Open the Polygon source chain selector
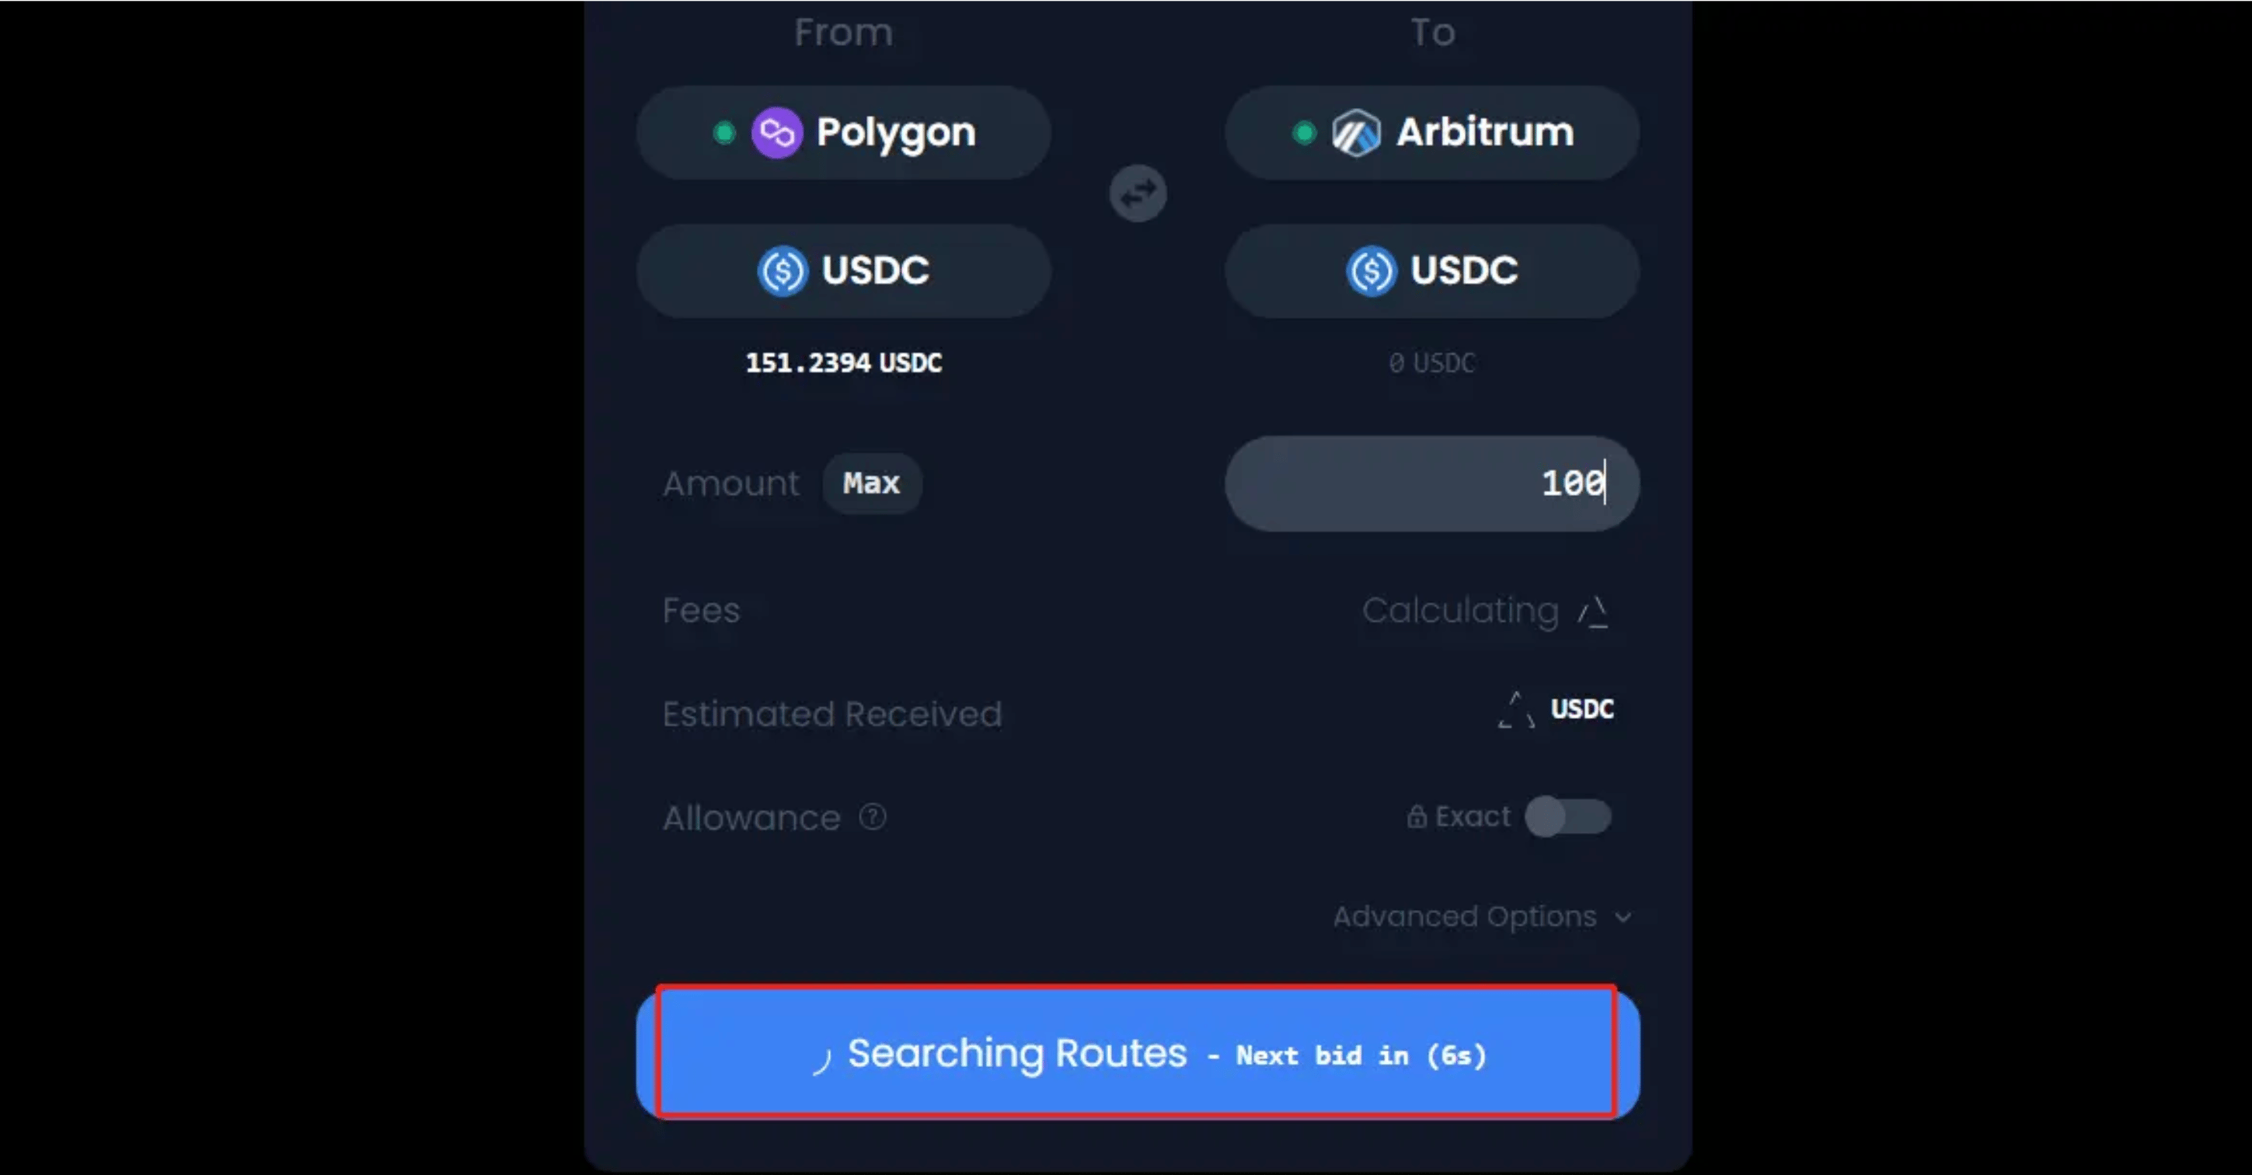The height and width of the screenshot is (1175, 2252). (x=844, y=133)
